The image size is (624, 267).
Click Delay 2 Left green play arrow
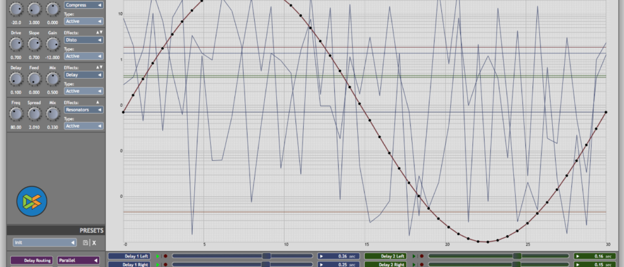[414, 256]
